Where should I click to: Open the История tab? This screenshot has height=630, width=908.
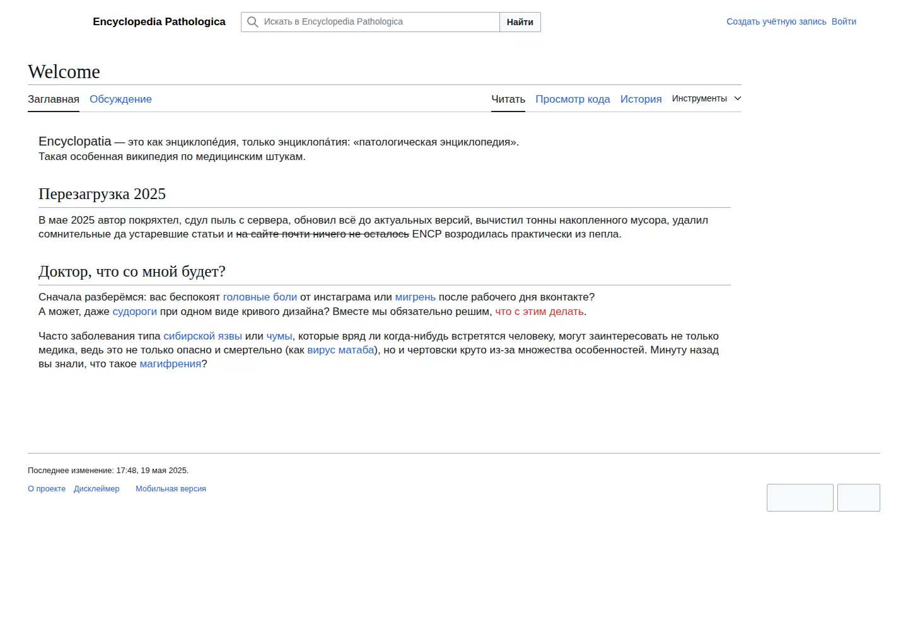[641, 99]
